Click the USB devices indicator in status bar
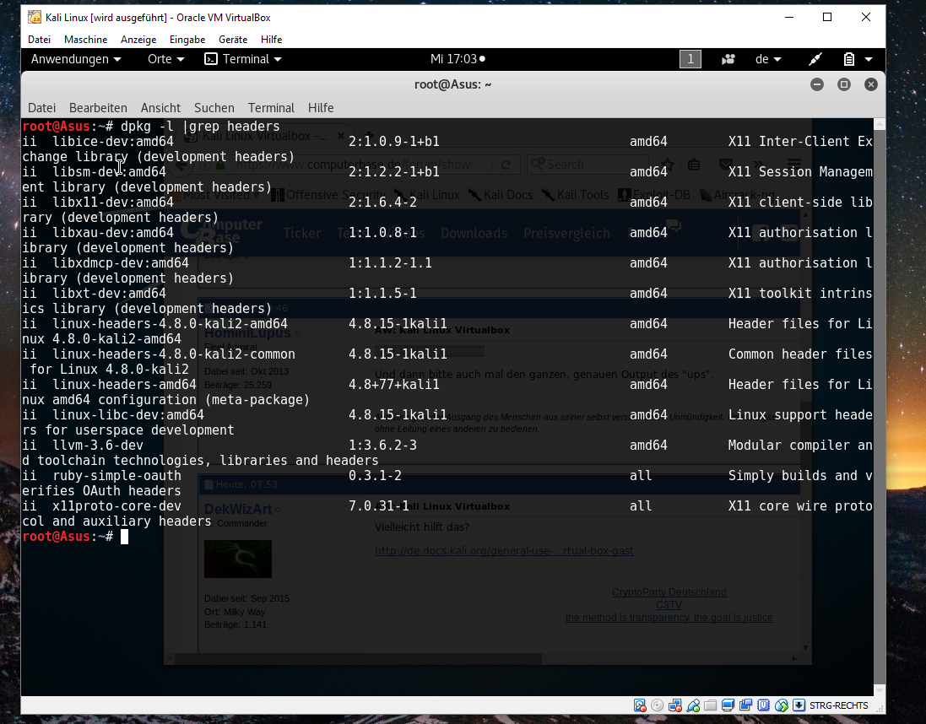Screen dimensions: 926x724 pos(693,705)
